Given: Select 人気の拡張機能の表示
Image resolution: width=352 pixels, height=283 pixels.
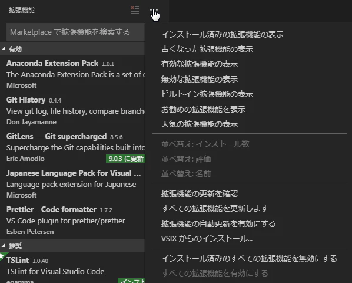Looking at the screenshot, I should tap(249, 124).
